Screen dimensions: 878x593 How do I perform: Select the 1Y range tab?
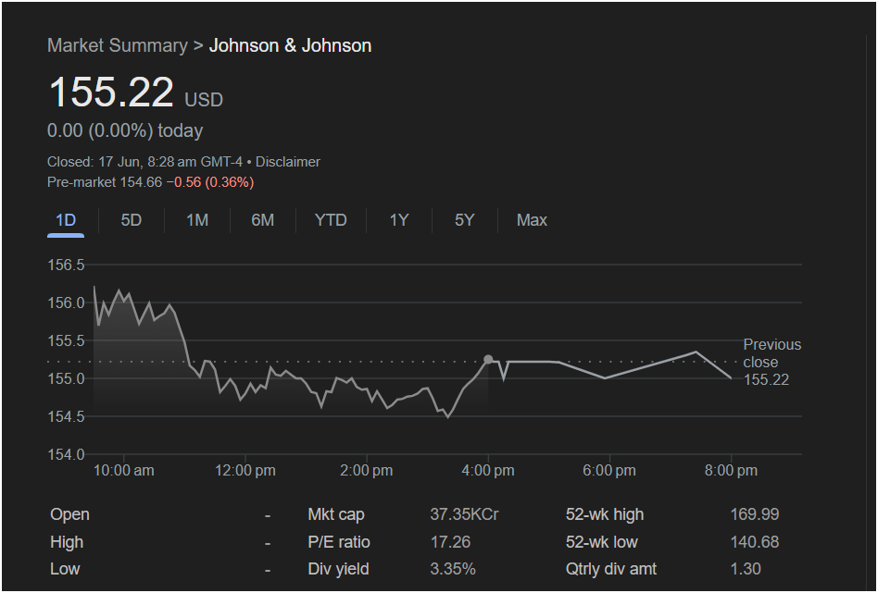[x=398, y=220]
